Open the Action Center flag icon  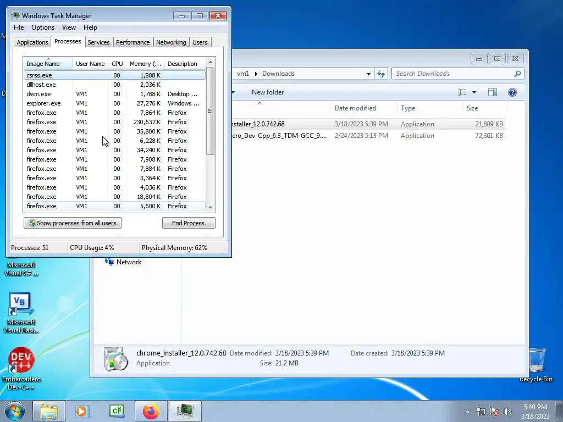pyautogui.click(x=494, y=412)
